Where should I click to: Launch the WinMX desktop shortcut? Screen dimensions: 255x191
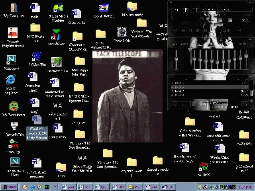point(204,166)
